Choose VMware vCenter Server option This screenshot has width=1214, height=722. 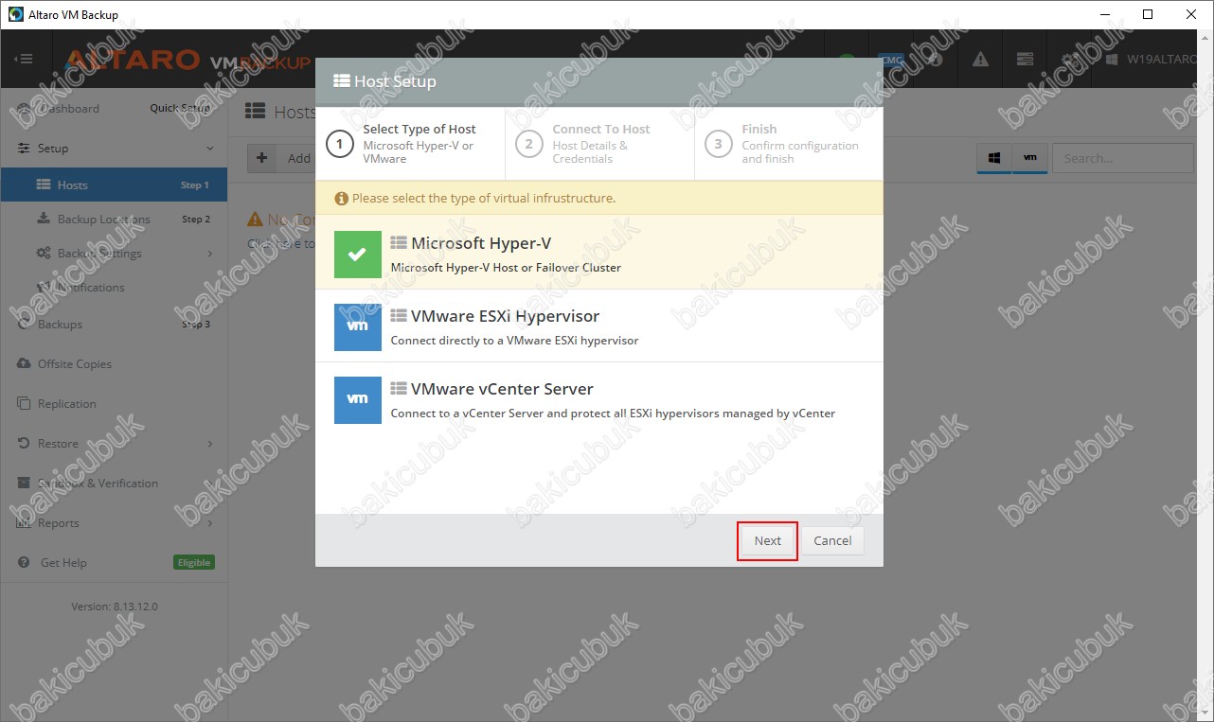(x=599, y=399)
